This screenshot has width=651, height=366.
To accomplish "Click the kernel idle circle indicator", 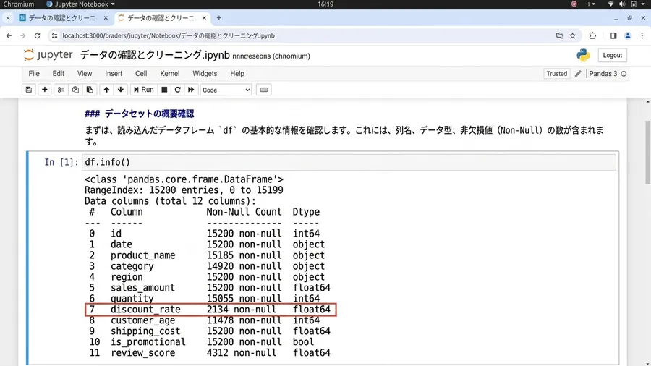I will coord(624,74).
